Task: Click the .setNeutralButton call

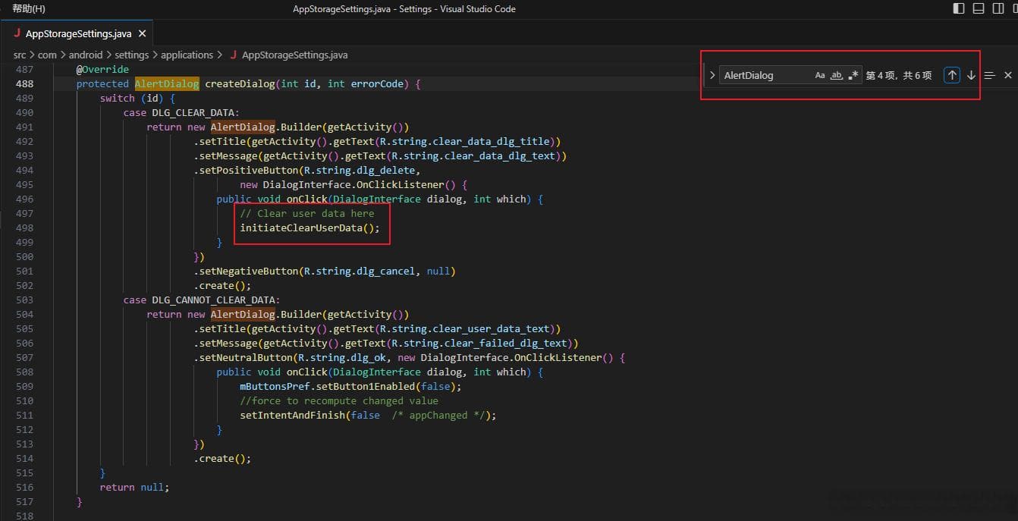Action: pyautogui.click(x=243, y=357)
